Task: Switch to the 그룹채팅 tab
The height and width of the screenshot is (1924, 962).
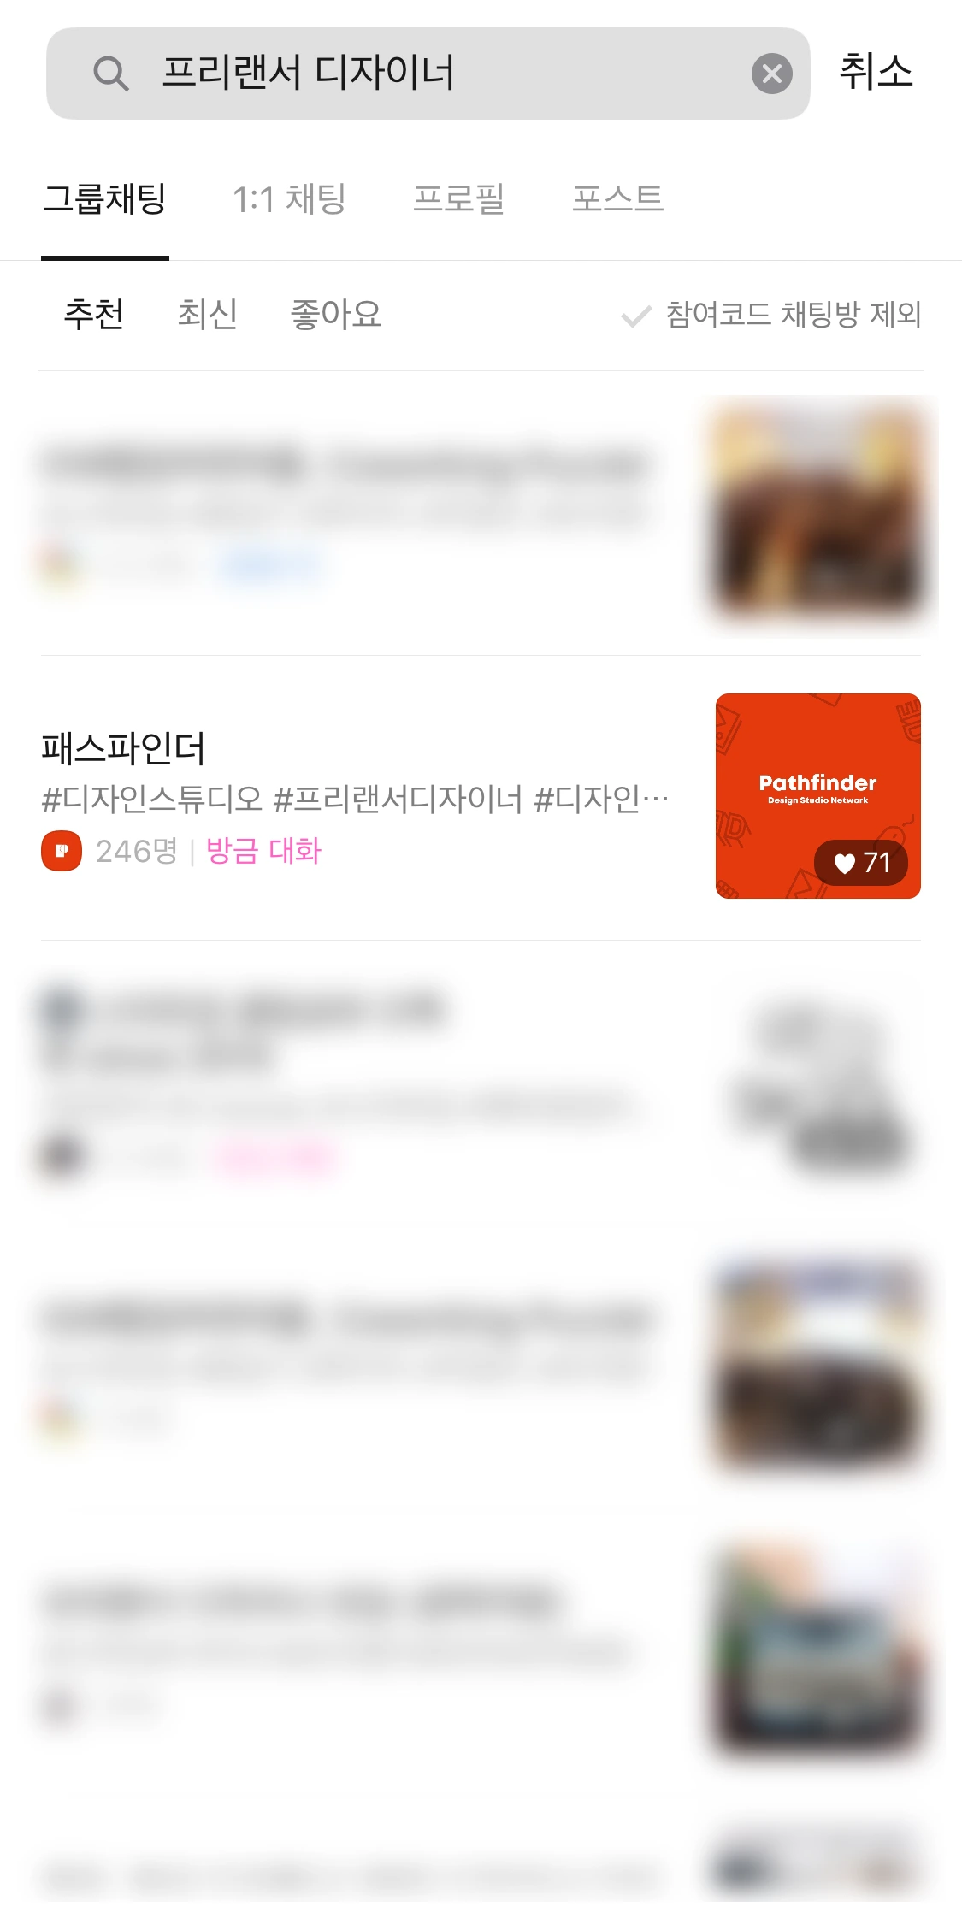Action: (105, 198)
